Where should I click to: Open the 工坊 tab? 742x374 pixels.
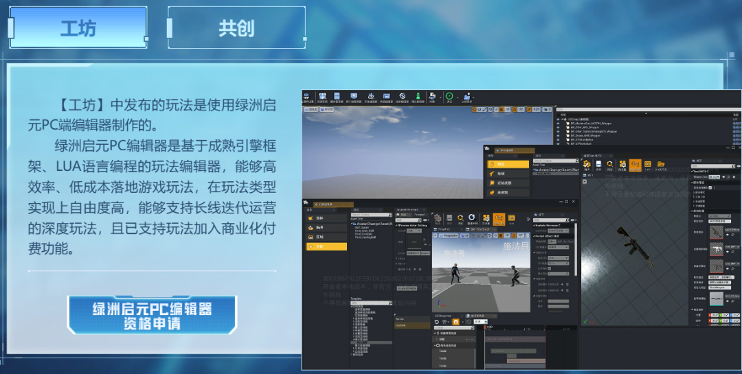click(x=78, y=27)
